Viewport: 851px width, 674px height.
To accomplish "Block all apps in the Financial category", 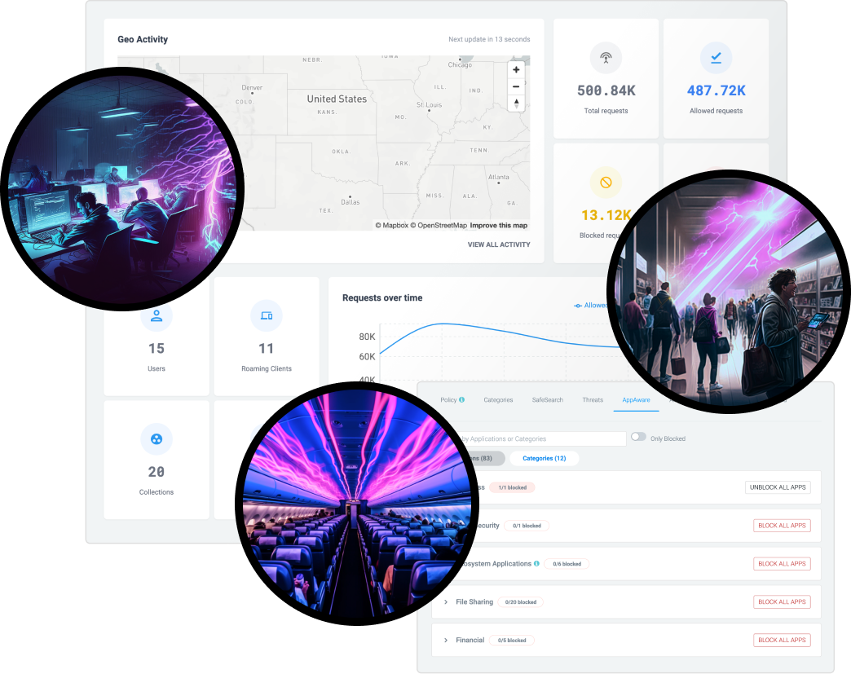I will tap(782, 641).
